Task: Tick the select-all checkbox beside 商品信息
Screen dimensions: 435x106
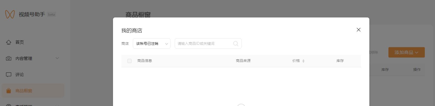Action: pyautogui.click(x=129, y=61)
